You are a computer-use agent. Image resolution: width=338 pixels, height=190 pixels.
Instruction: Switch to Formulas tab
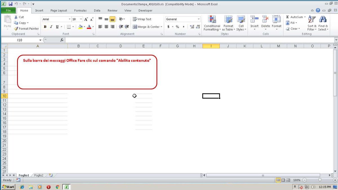80,10
